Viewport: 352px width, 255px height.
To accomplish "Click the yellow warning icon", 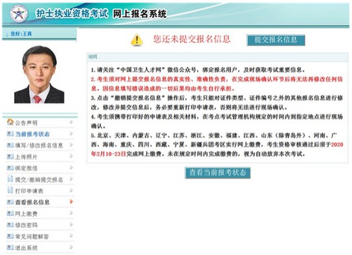I will pos(137,39).
